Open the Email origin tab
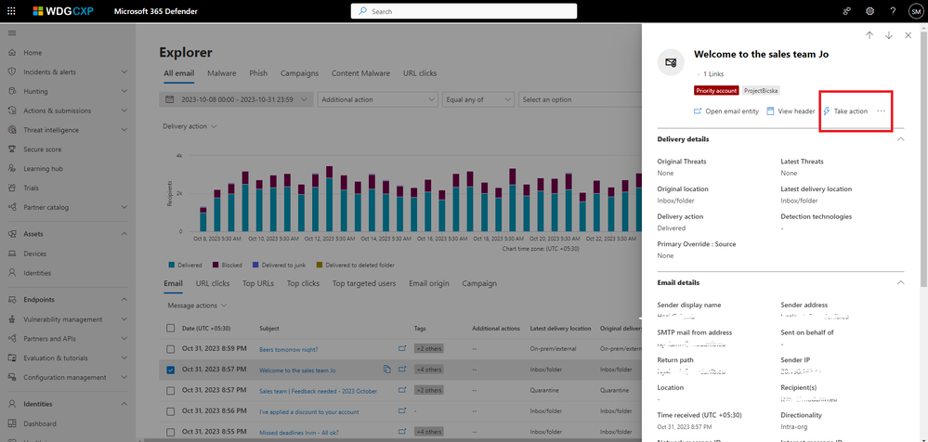 pos(428,283)
